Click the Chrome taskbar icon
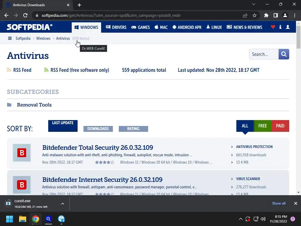Image resolution: width=301 pixels, height=226 pixels. click(x=36, y=219)
